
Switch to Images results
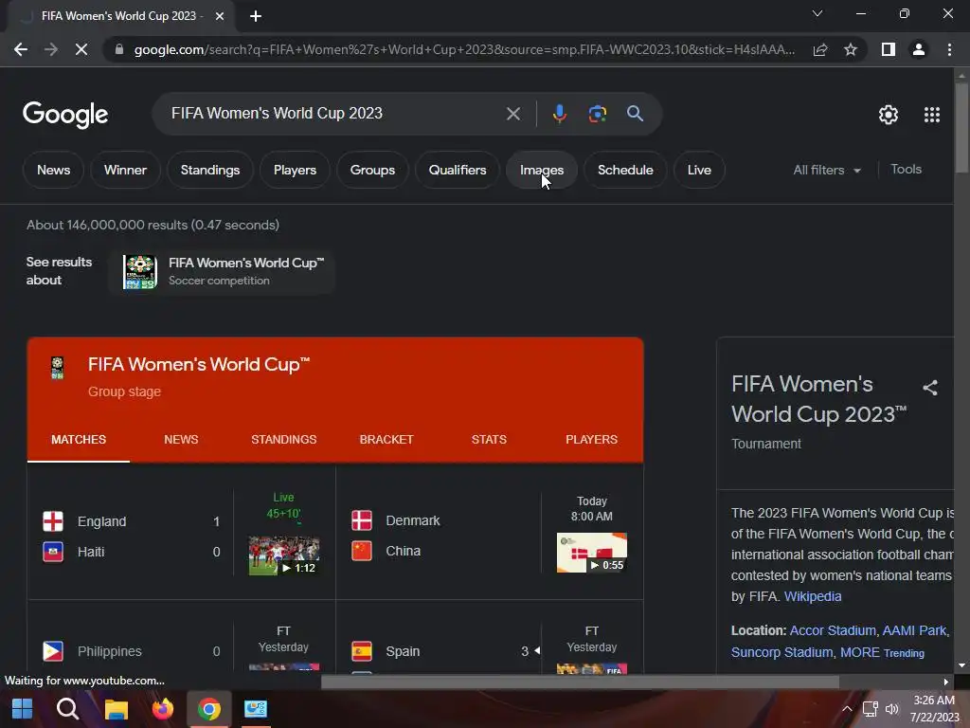541,170
